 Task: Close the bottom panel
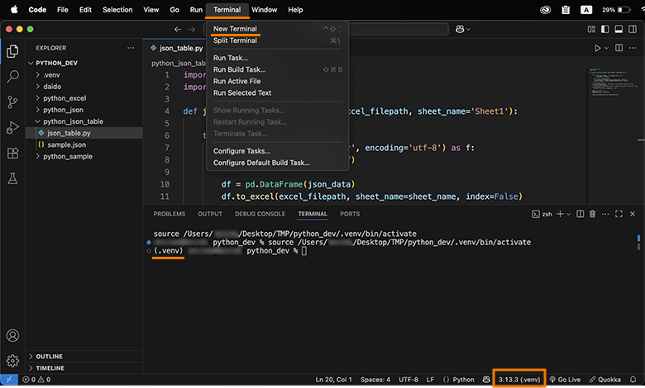pyautogui.click(x=633, y=214)
